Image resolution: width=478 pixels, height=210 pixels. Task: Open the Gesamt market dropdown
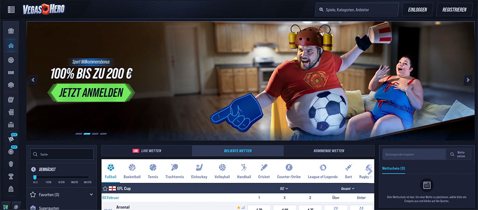347,189
